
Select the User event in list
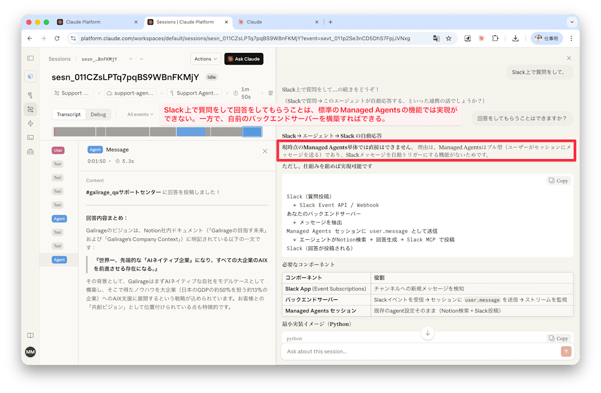59,150
